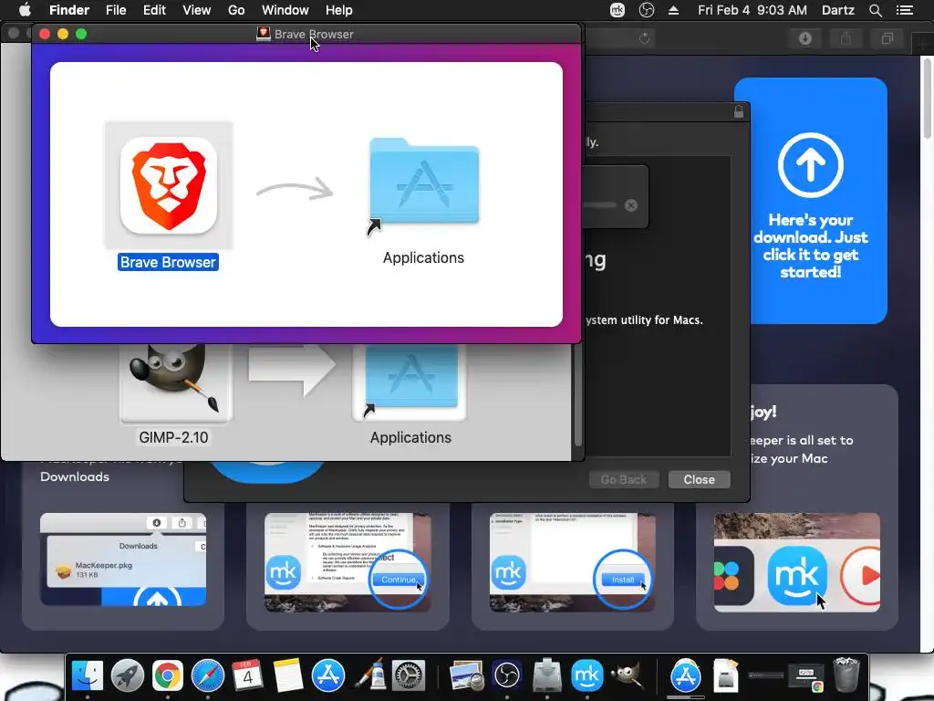Open the Help menu

(339, 10)
